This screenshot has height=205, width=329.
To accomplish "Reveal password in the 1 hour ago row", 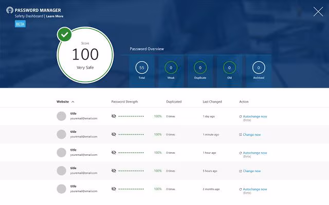I will (114, 153).
